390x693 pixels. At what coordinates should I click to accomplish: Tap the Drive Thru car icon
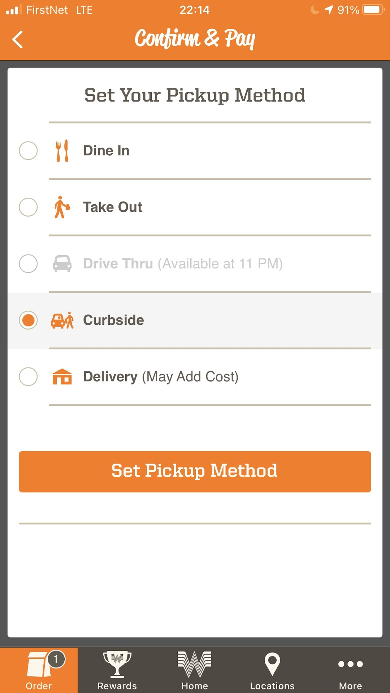click(x=62, y=263)
